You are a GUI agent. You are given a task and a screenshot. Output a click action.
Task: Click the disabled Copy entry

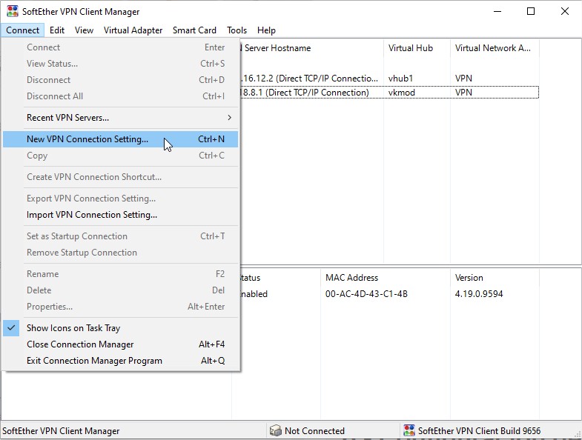click(x=121, y=156)
